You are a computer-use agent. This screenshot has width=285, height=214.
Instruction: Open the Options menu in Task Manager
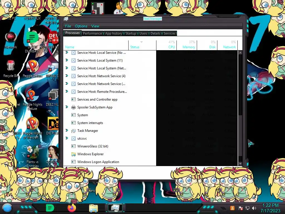(x=81, y=26)
